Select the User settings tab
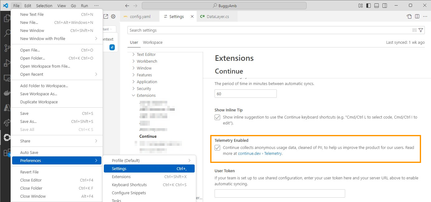431x202 pixels. click(134, 42)
